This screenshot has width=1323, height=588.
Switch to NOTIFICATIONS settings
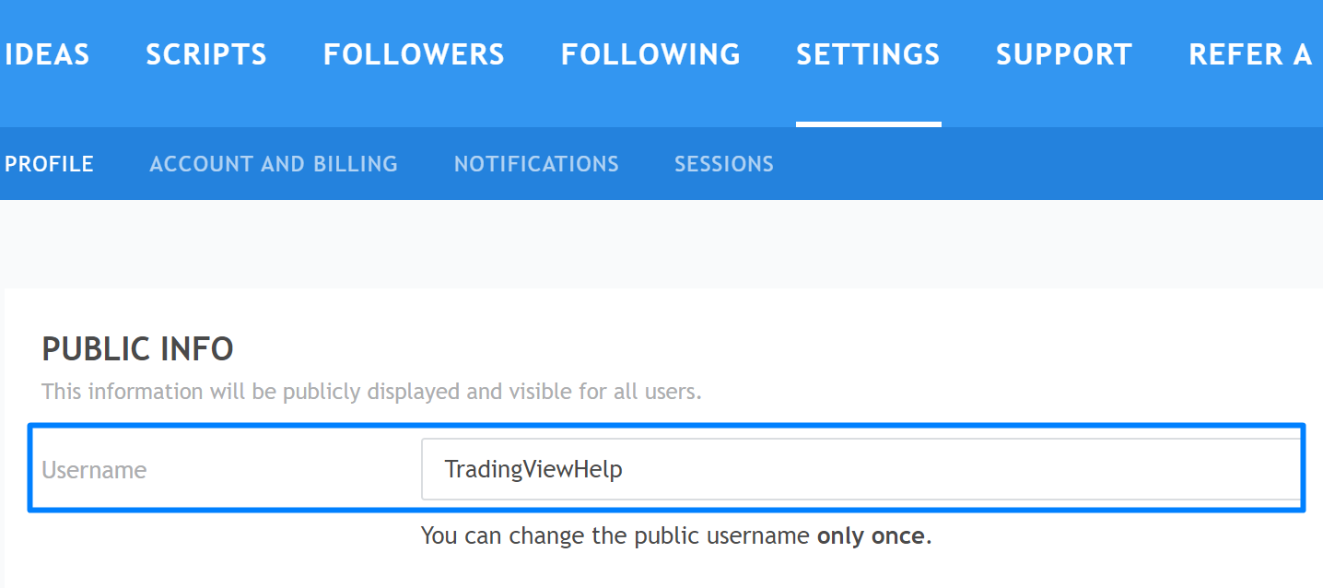[x=536, y=163]
